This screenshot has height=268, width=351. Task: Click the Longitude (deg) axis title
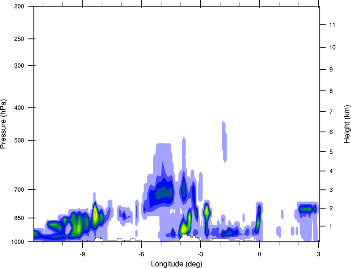click(177, 264)
